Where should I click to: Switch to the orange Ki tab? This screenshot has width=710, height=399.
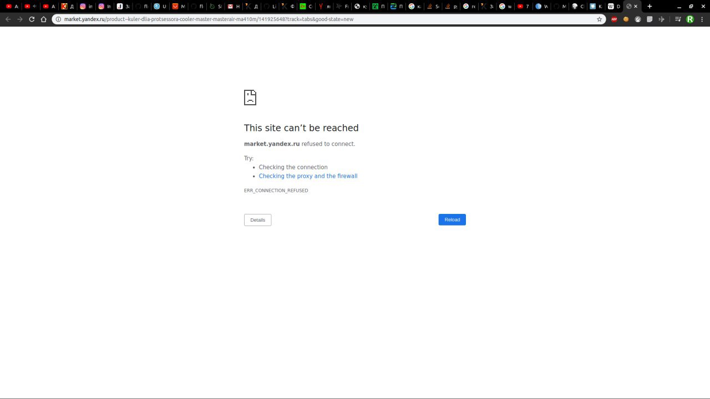(68, 6)
